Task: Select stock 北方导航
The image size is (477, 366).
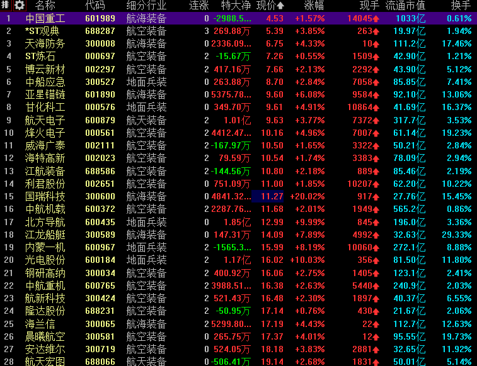Action: pos(45,223)
